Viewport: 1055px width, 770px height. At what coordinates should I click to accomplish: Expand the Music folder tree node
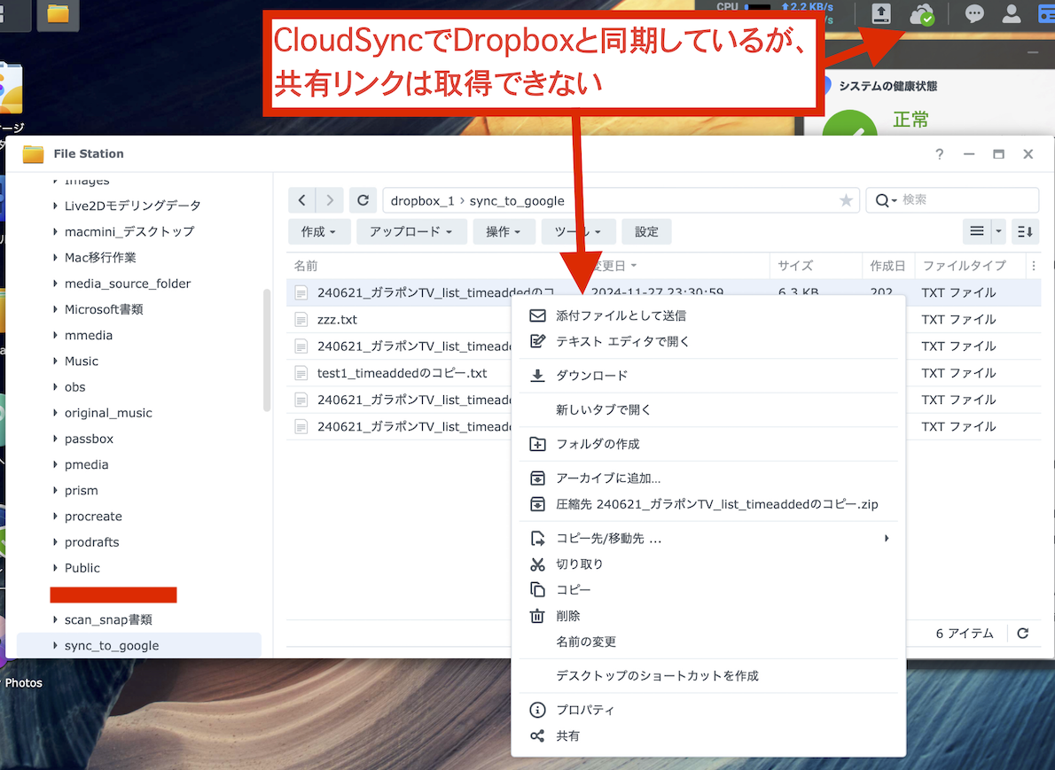click(56, 362)
